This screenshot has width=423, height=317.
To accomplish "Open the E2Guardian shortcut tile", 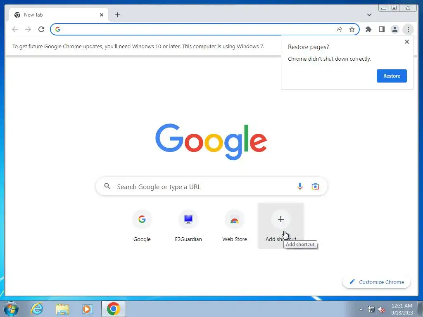I will click(x=188, y=226).
